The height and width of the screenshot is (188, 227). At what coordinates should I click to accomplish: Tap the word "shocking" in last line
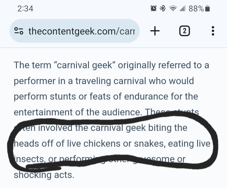(x=32, y=175)
